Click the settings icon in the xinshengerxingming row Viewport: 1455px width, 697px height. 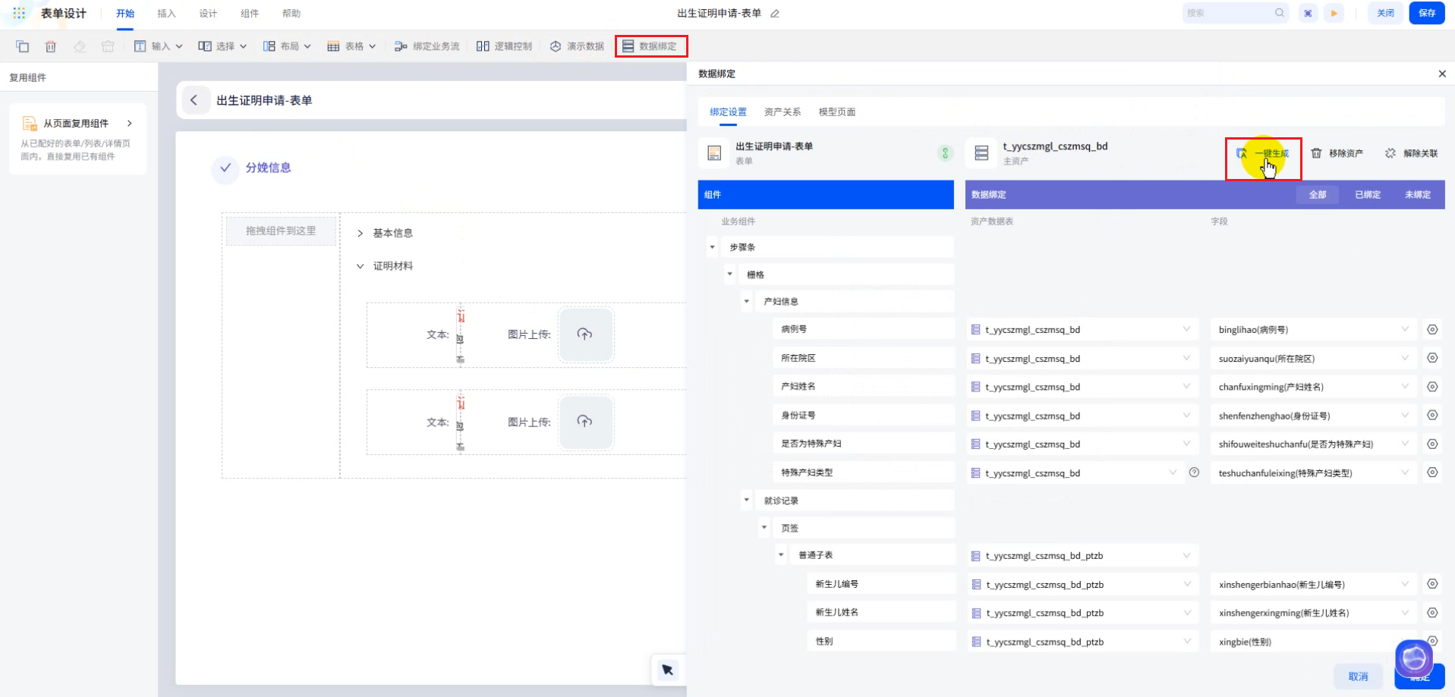point(1432,613)
